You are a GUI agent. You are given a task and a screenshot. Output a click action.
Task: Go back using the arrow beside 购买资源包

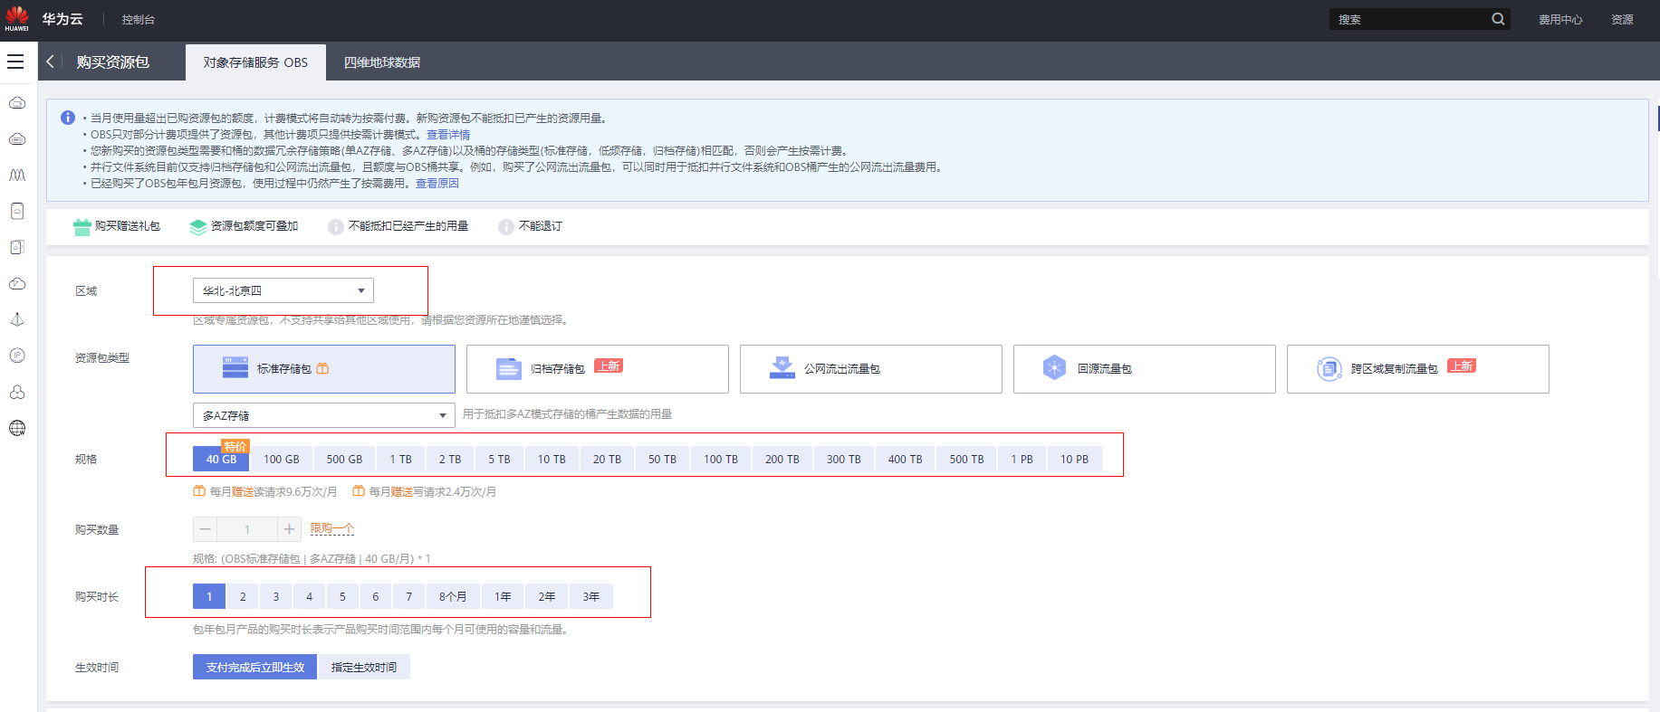51,62
